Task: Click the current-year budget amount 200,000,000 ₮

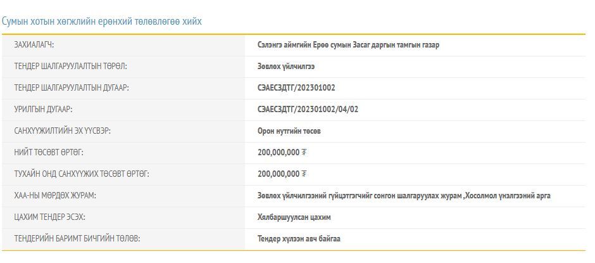Action: tap(282, 174)
